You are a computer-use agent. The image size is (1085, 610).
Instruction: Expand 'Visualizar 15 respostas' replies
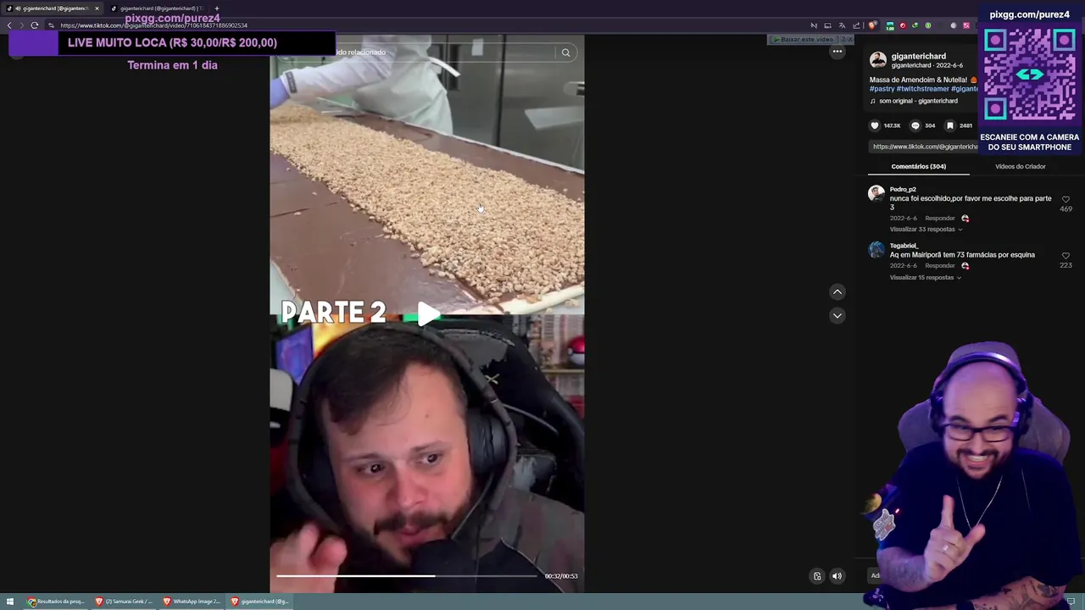(x=926, y=278)
